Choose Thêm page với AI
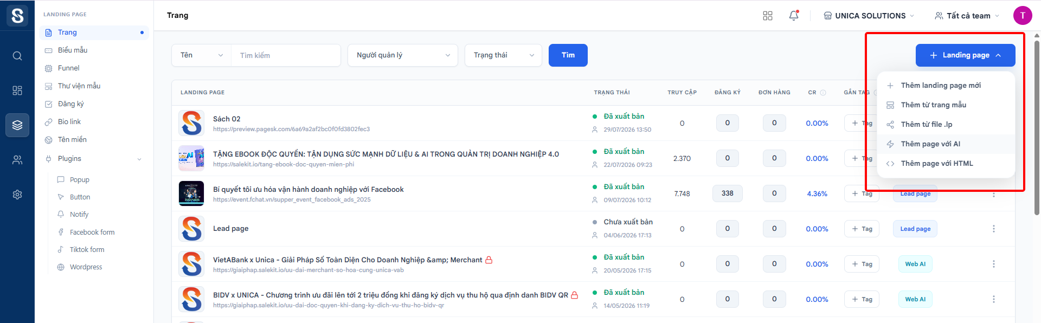1041x323 pixels. coord(946,144)
